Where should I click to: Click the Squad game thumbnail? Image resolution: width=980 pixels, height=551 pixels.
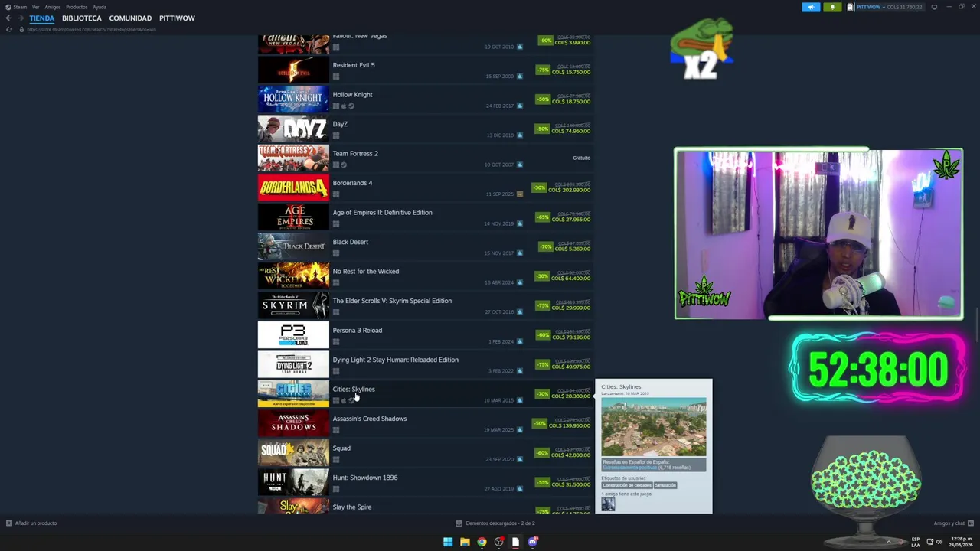(293, 453)
